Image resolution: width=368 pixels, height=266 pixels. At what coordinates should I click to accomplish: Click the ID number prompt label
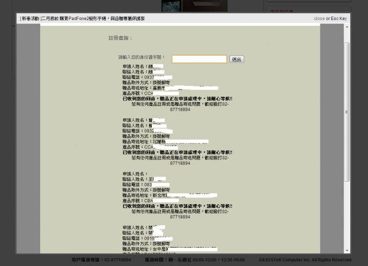(x=141, y=57)
